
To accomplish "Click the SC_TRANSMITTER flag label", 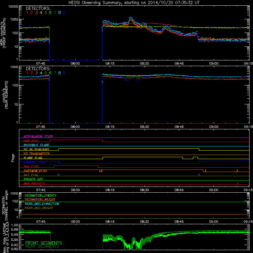I will (37, 153).
